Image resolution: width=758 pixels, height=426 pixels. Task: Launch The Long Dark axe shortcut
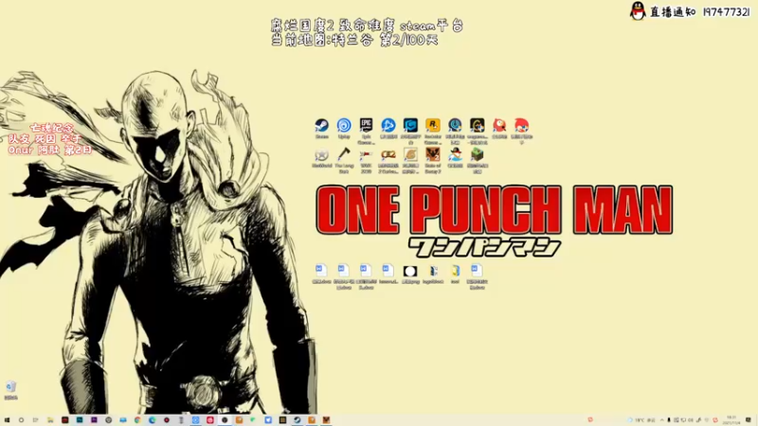tap(344, 160)
